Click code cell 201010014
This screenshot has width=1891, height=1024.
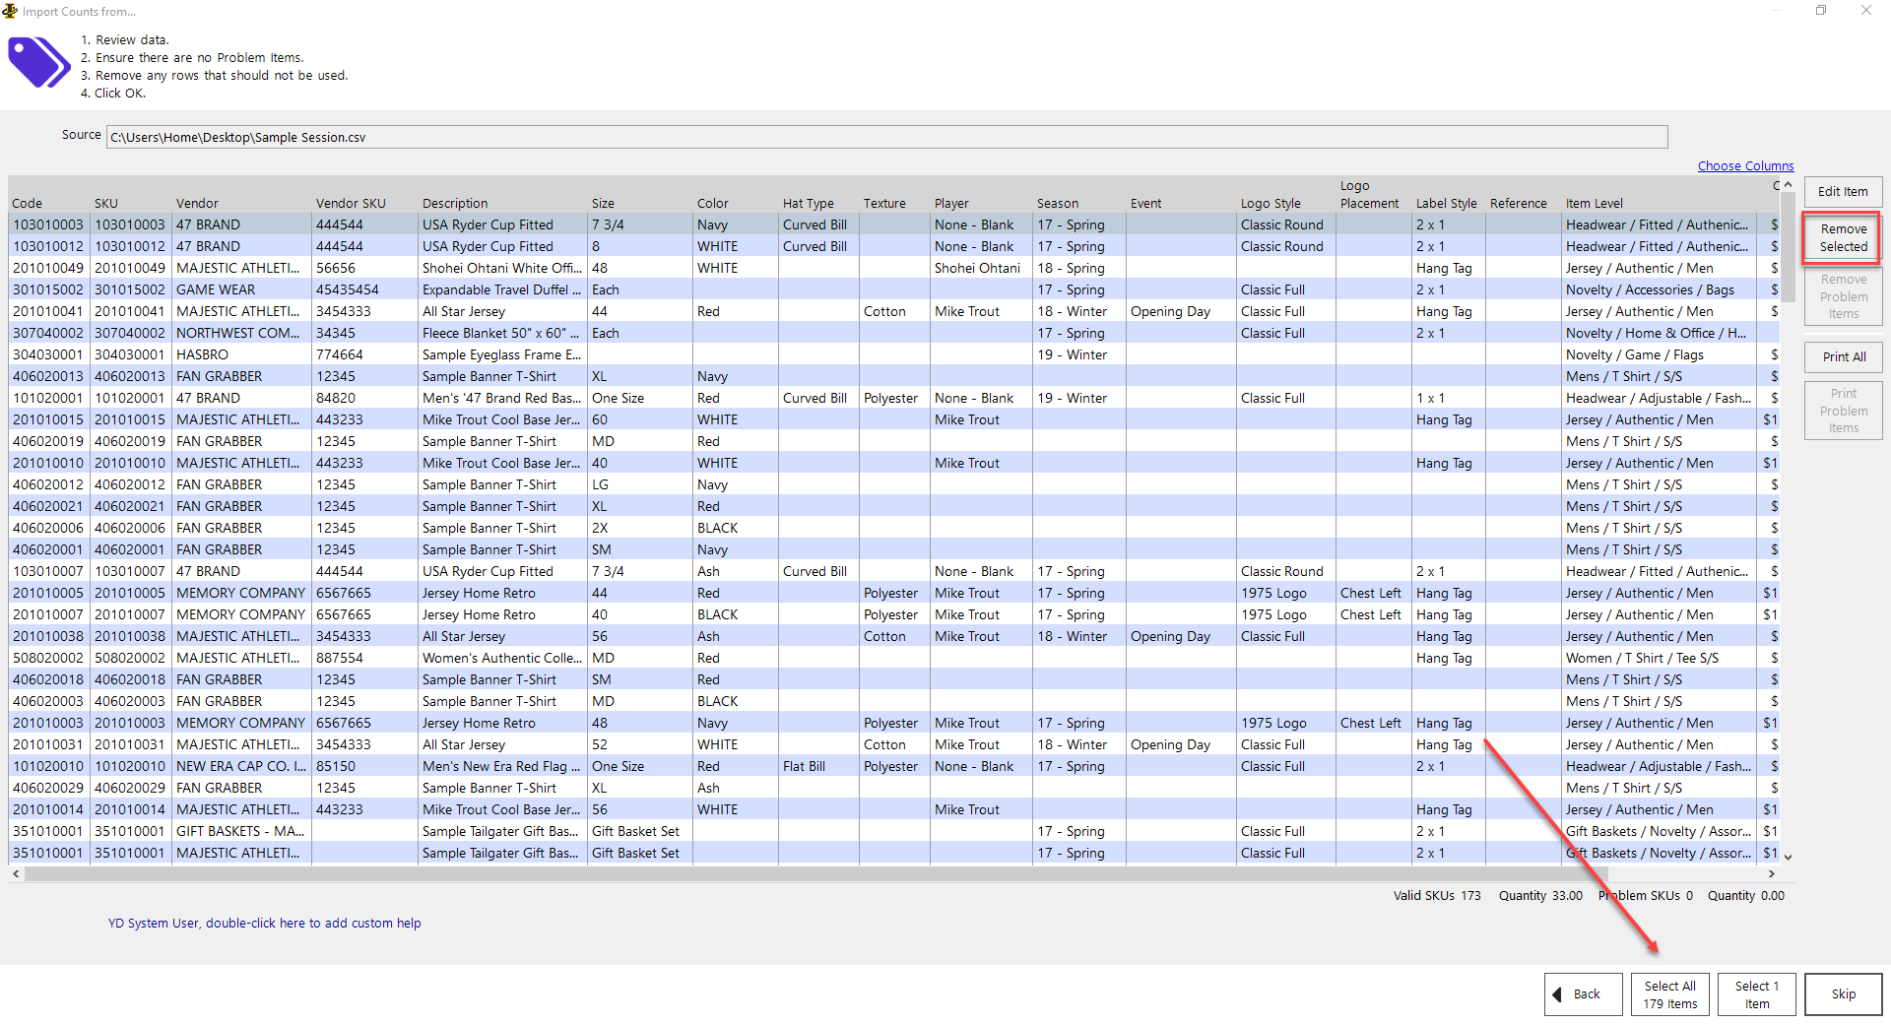(48, 810)
